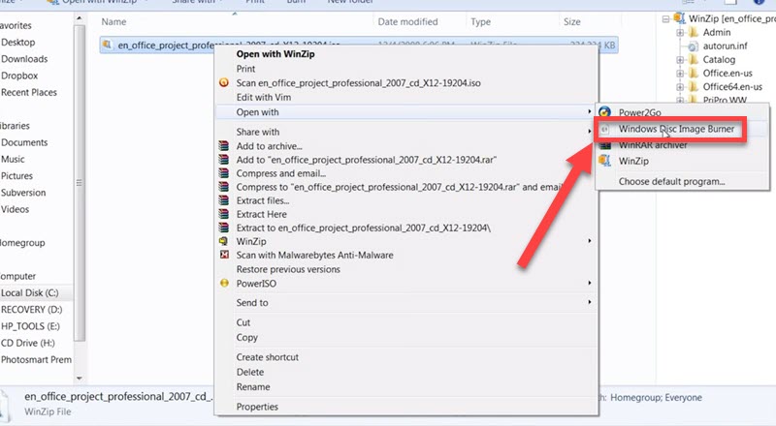Open CD Drive (H:) in sidebar
The image size is (776, 426).
tap(28, 343)
